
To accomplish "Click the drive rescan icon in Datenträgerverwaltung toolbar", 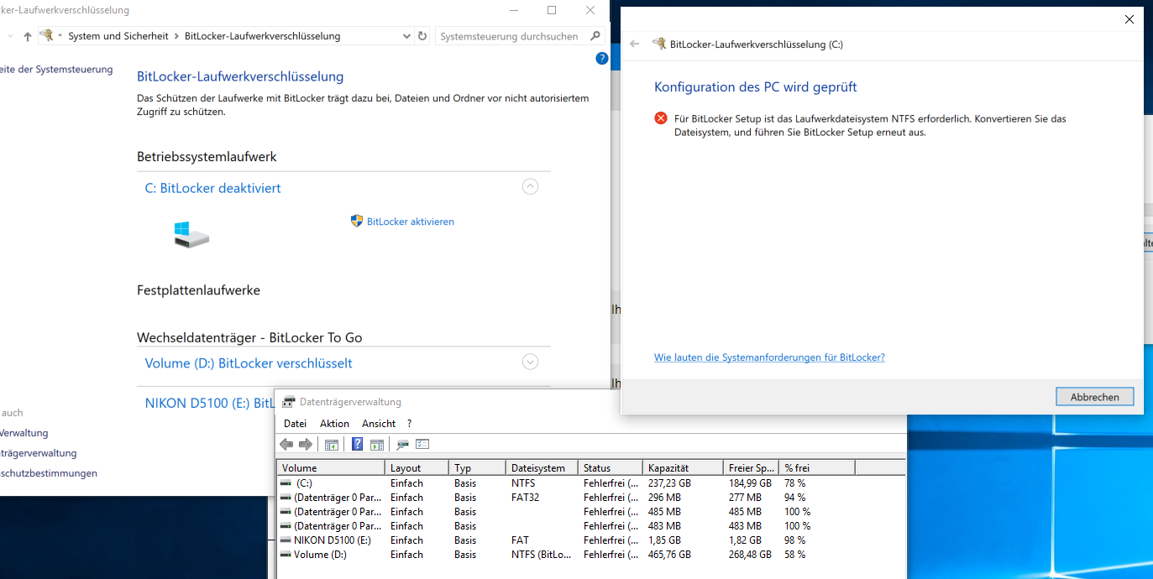I will point(403,444).
